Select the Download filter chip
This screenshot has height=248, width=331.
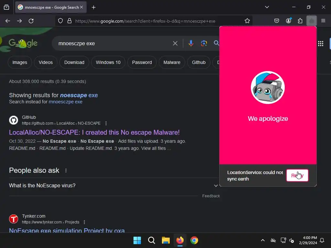click(x=74, y=62)
